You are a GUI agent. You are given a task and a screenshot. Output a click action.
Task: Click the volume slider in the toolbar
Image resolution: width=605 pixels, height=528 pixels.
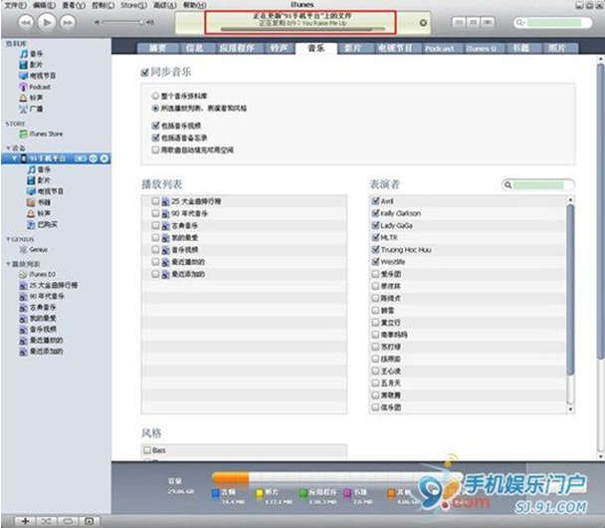click(x=122, y=22)
